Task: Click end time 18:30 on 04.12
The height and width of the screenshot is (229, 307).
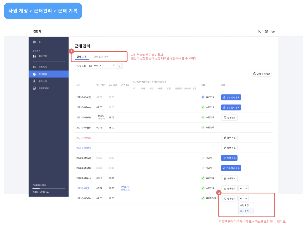Action: pos(111,178)
